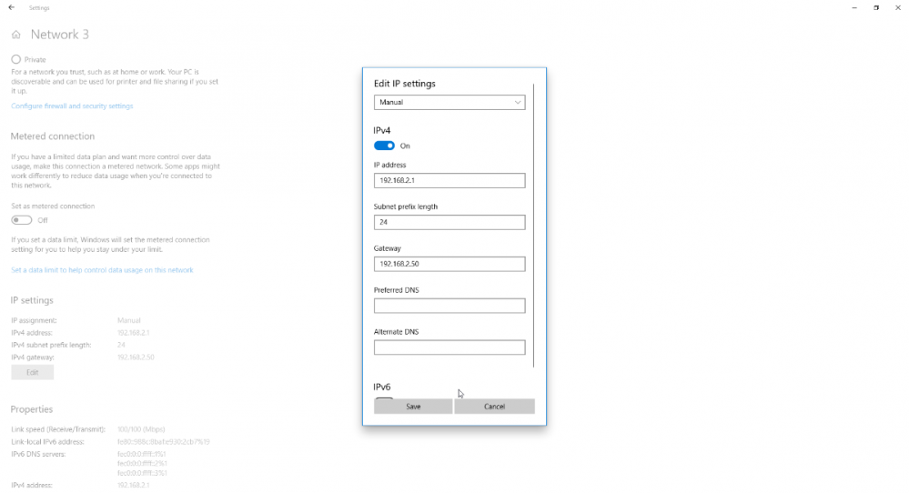Image resolution: width=909 pixels, height=493 pixels.
Task: Click the IPv6 heading in the dialog
Action: [382, 387]
